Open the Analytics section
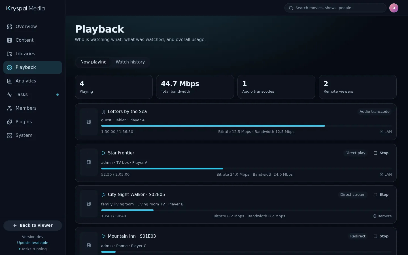The width and height of the screenshot is (408, 255). [x=33, y=81]
